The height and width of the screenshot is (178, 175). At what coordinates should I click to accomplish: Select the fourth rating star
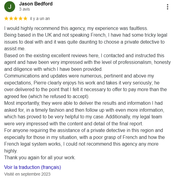pyautogui.click(x=21, y=18)
